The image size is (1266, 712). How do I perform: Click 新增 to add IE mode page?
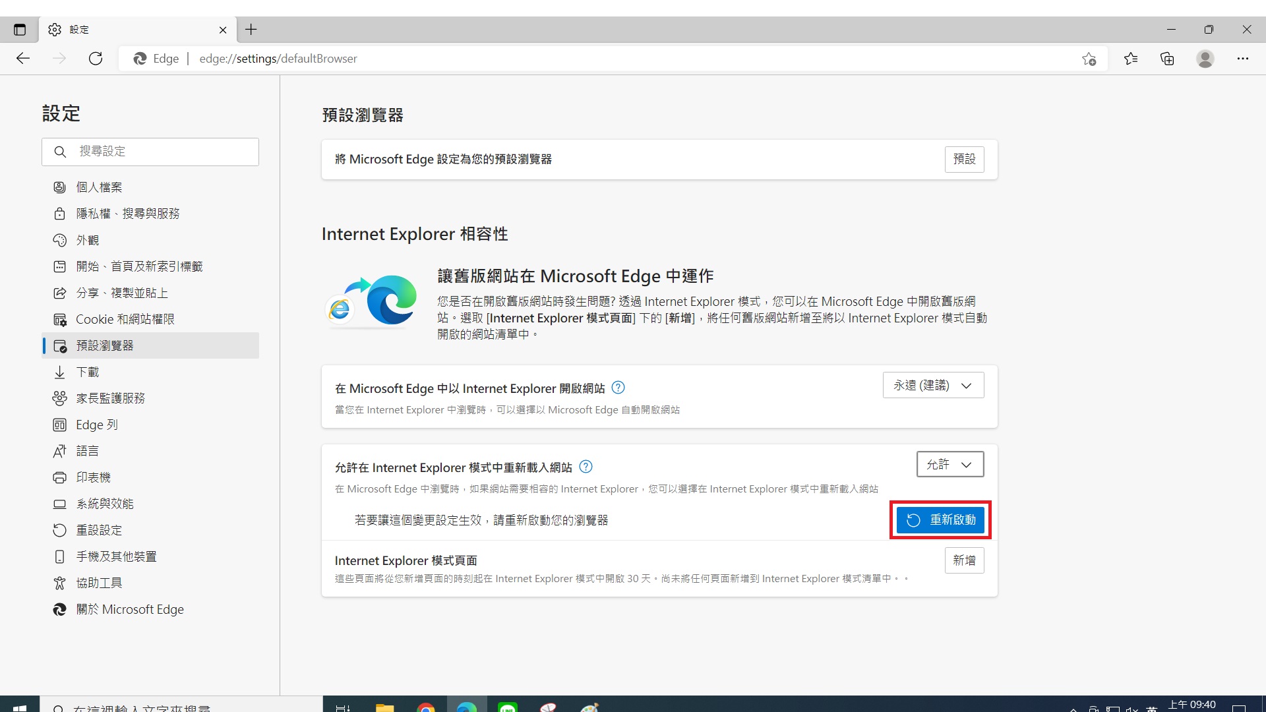pyautogui.click(x=964, y=560)
